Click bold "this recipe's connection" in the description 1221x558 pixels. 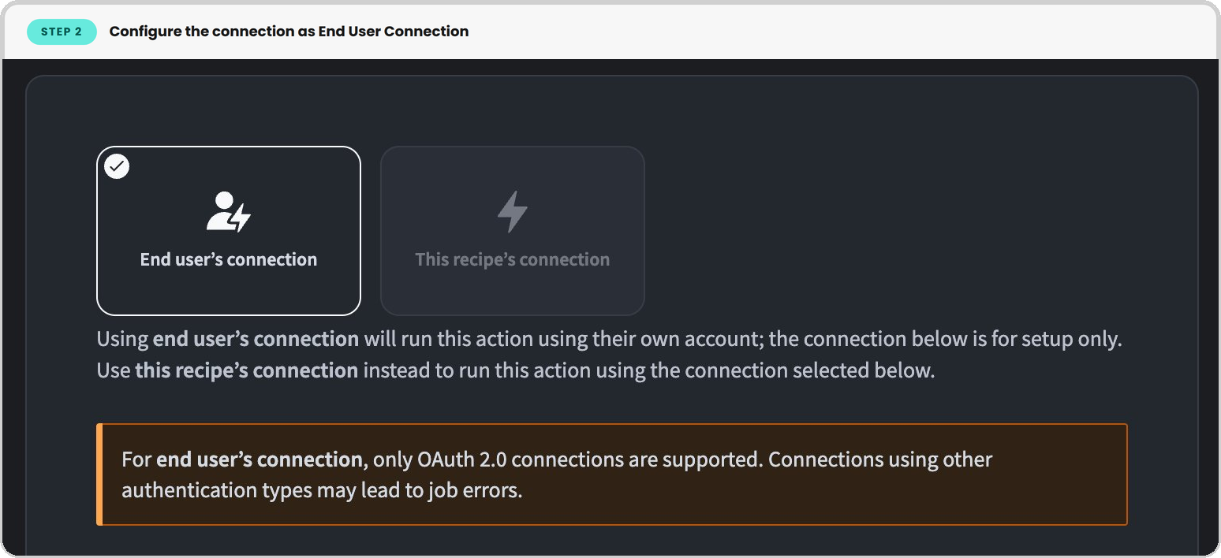[x=246, y=370]
